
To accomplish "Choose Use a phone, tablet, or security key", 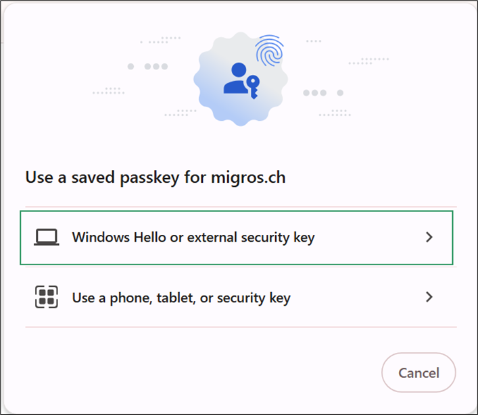I will click(x=241, y=298).
